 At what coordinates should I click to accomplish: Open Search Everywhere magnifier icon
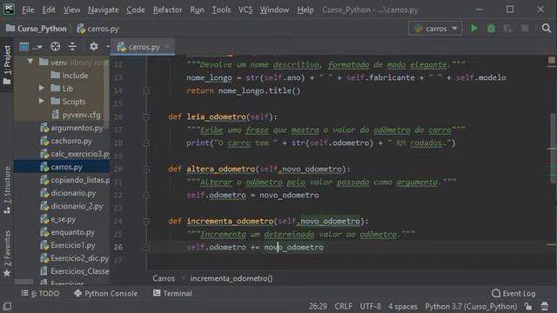546,29
